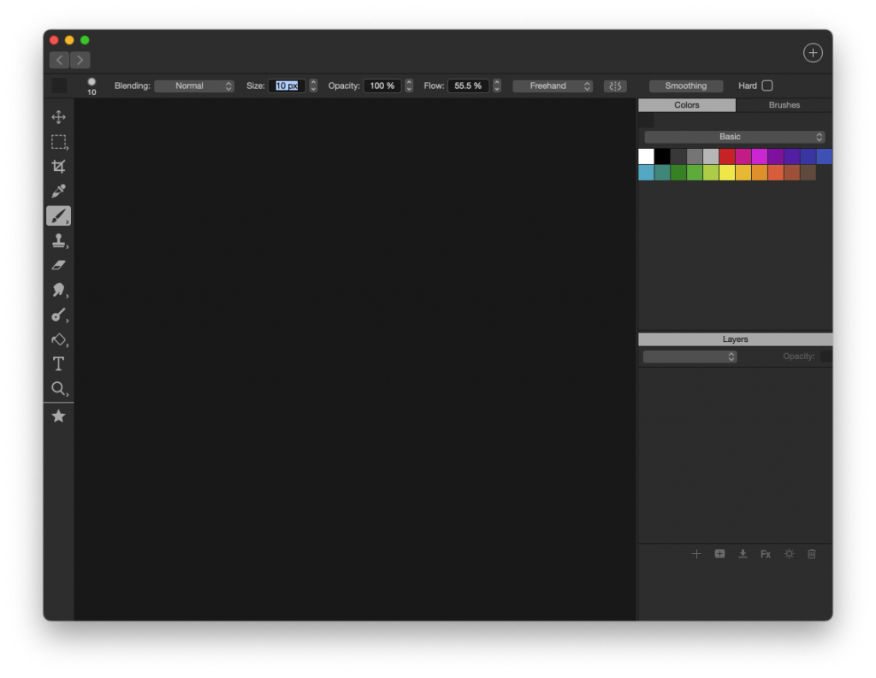Image resolution: width=876 pixels, height=678 pixels.
Task: Open the brush preview size 10
Action: tap(92, 86)
